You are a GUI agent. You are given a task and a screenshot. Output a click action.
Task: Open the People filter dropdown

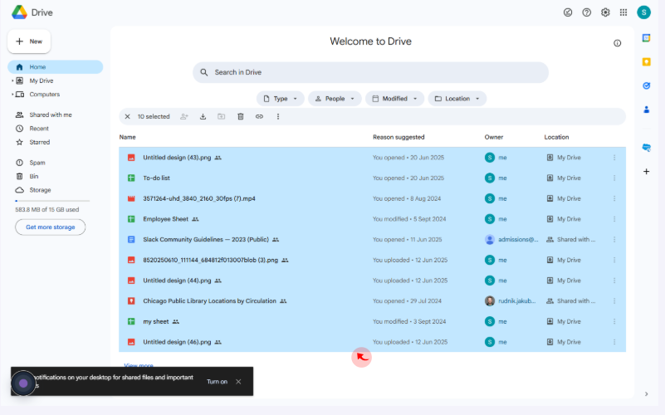coord(335,99)
